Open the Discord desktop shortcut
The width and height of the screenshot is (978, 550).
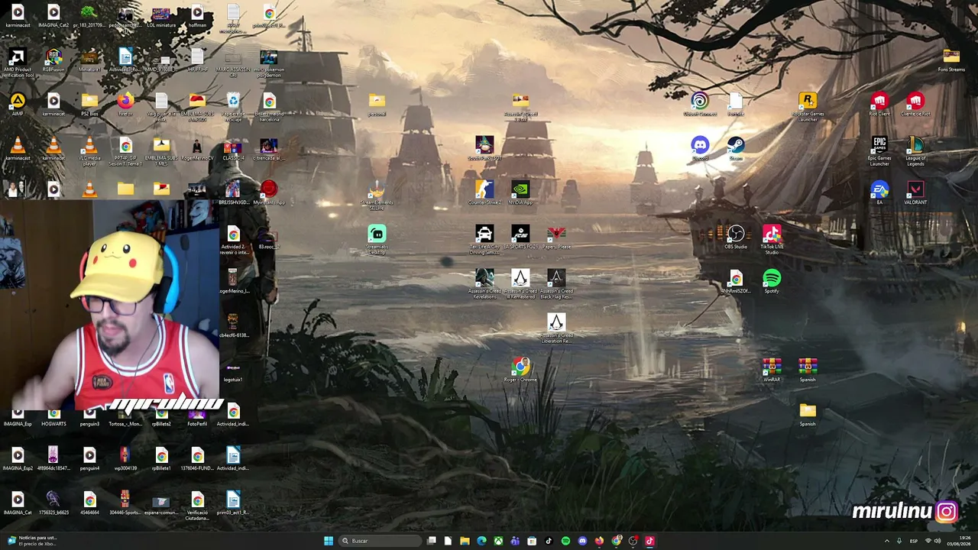[x=700, y=150]
